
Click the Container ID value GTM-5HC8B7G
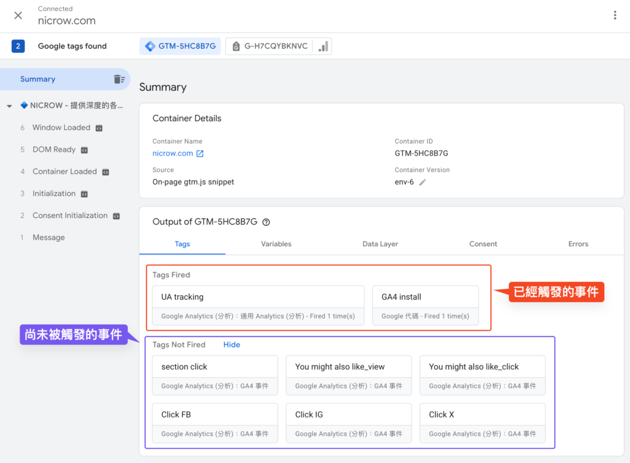pos(421,154)
